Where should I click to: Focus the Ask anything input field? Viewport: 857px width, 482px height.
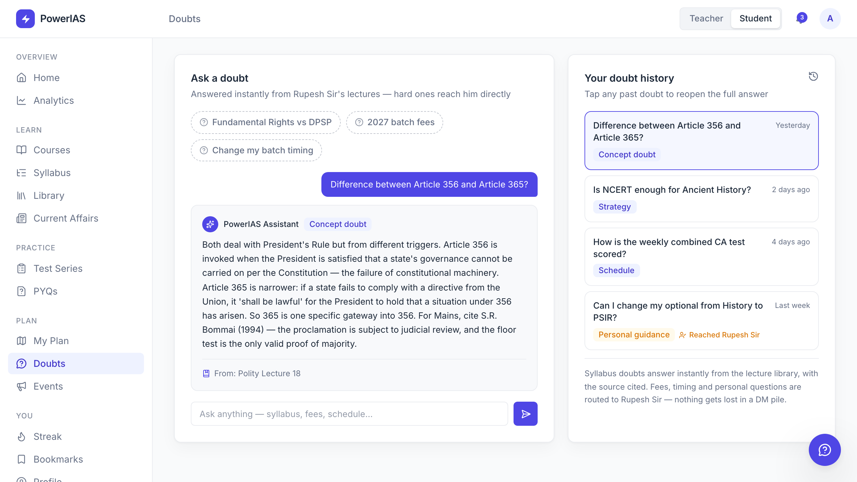349,414
